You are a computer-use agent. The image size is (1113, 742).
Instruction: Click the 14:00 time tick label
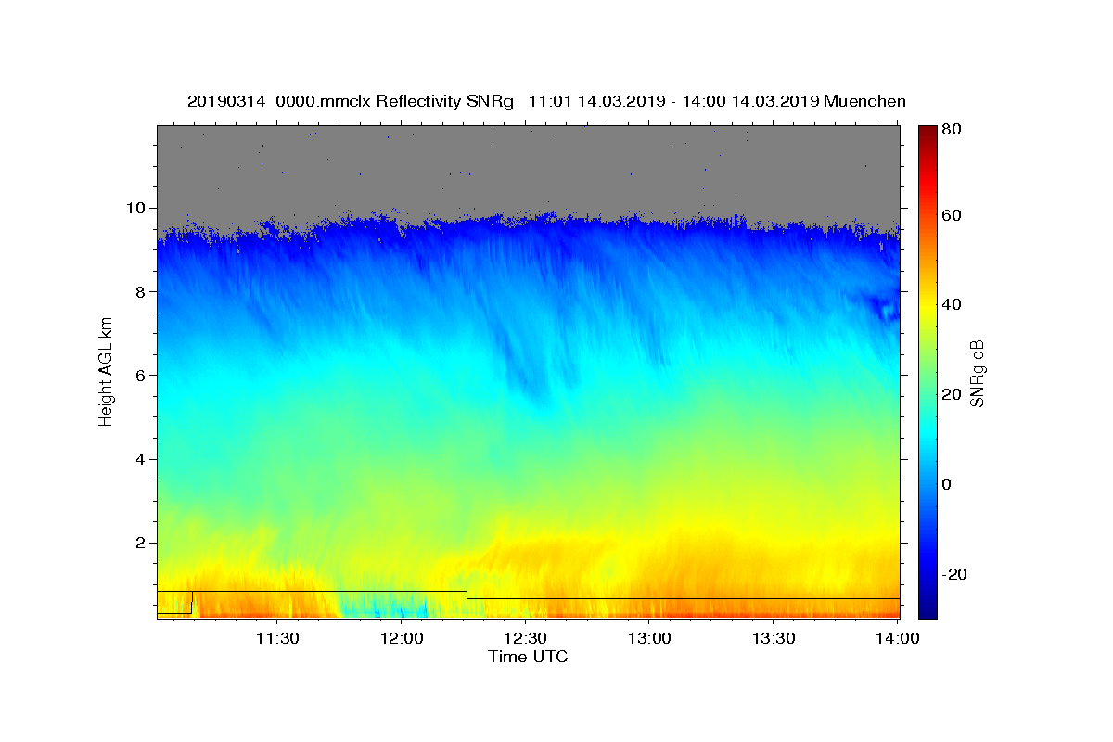898,638
